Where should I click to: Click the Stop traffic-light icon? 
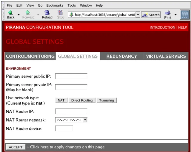point(60,12)
